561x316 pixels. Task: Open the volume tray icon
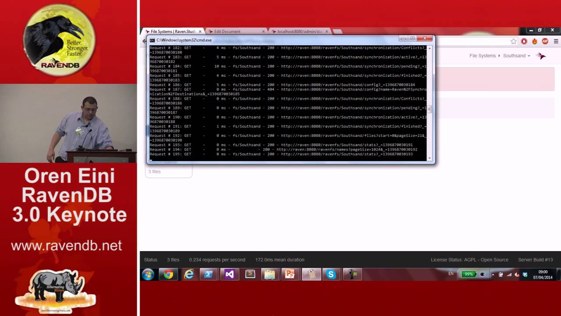pyautogui.click(x=517, y=275)
